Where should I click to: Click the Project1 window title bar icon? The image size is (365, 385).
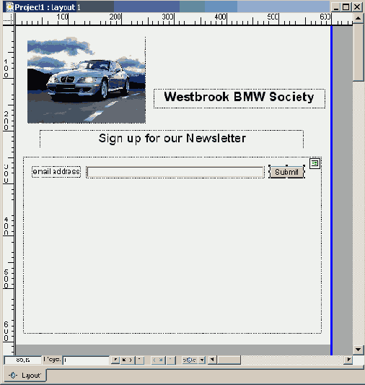(x=9, y=7)
